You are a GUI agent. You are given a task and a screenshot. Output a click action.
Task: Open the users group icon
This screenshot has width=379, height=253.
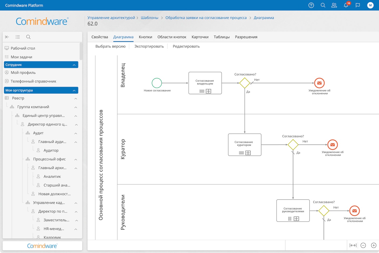coord(334,5)
